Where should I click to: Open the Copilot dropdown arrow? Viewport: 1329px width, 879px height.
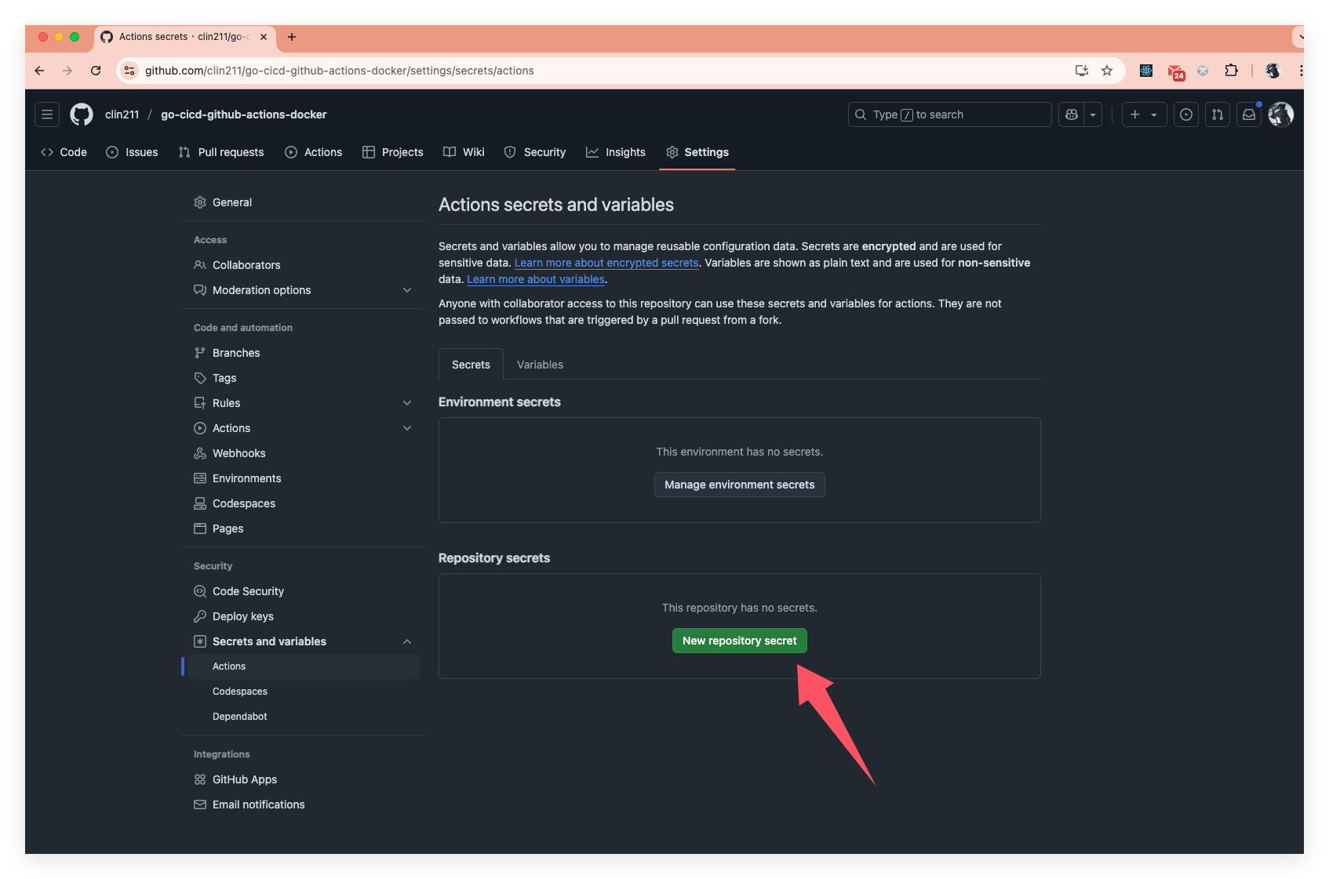pyautogui.click(x=1093, y=114)
